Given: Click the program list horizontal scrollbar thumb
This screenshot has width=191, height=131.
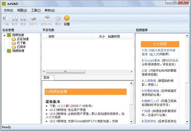Looking at the screenshot, I should [x=65, y=72].
